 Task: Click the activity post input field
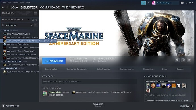(89, 81)
